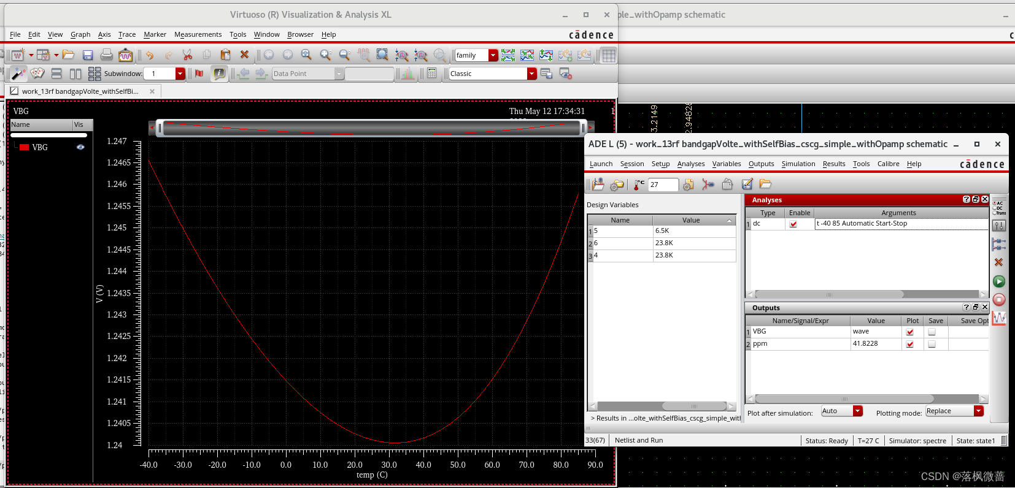The width and height of the screenshot is (1015, 488).
Task: Toggle the Save checkbox for VBG output
Action: tap(932, 332)
